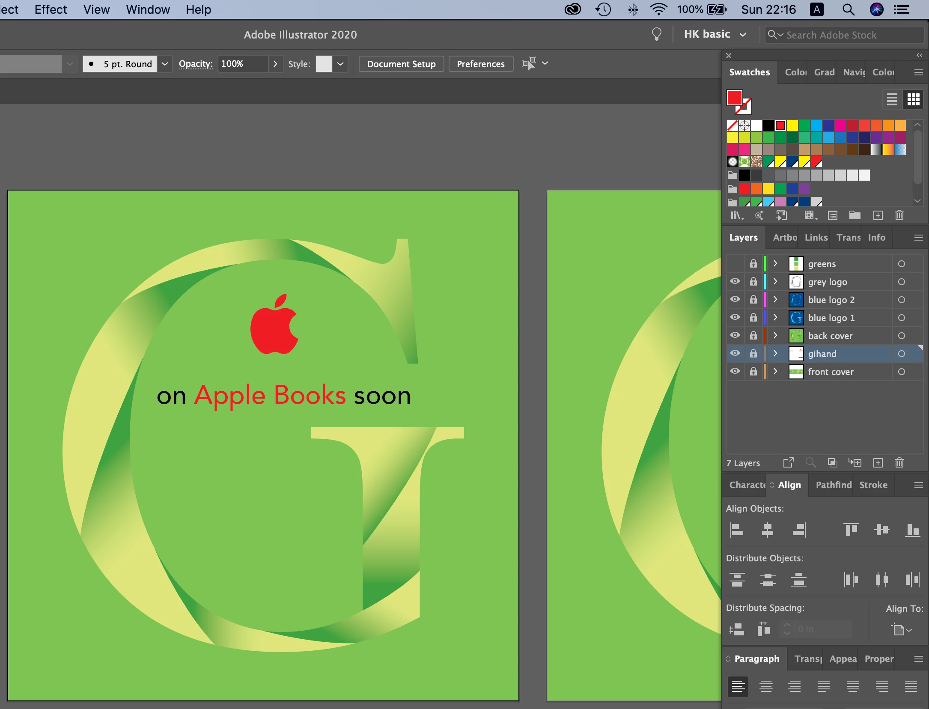This screenshot has width=929, height=709.
Task: Open Swatch Libraries menu icon
Action: 736,215
